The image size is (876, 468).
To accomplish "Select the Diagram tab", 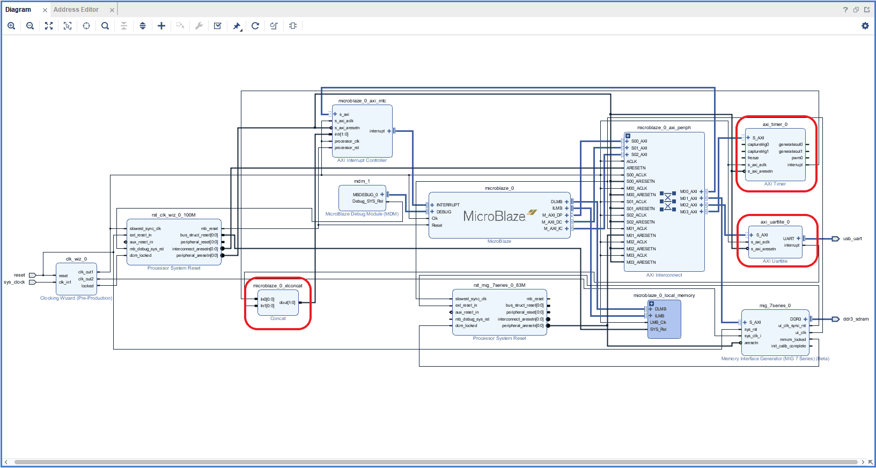I will click(x=18, y=10).
